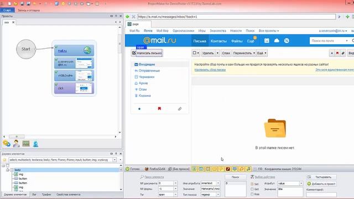Open Контакты tab in mail.ru header
The width and height of the screenshot is (354, 199).
218,41
